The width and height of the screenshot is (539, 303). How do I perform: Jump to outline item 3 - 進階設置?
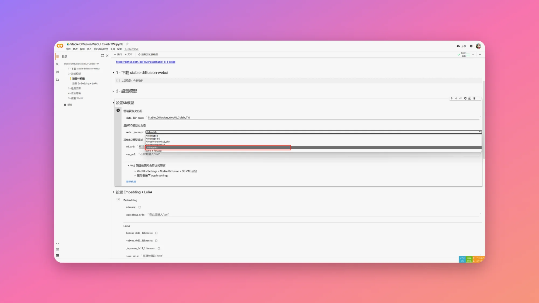[x=74, y=89]
